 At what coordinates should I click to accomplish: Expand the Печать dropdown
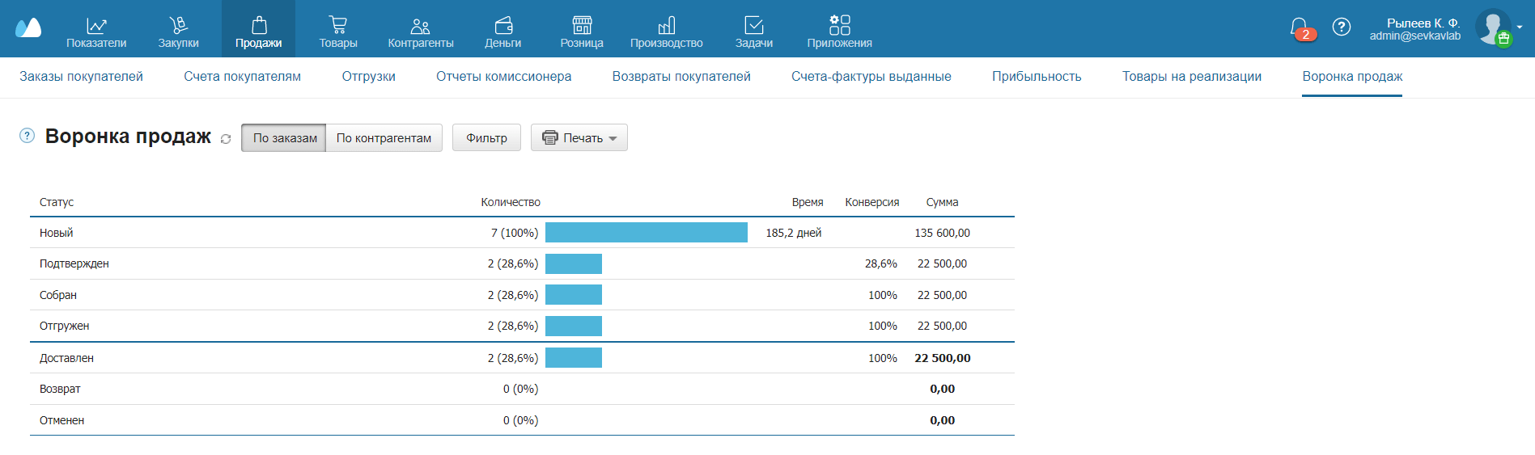[579, 137]
